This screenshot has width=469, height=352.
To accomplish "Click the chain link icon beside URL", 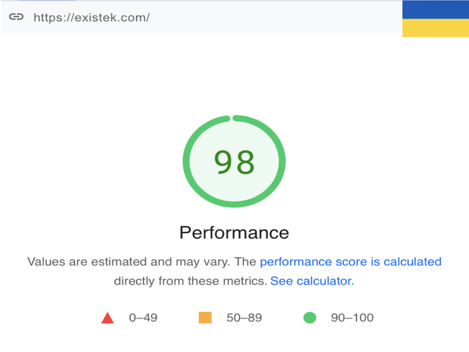I will tap(16, 17).
